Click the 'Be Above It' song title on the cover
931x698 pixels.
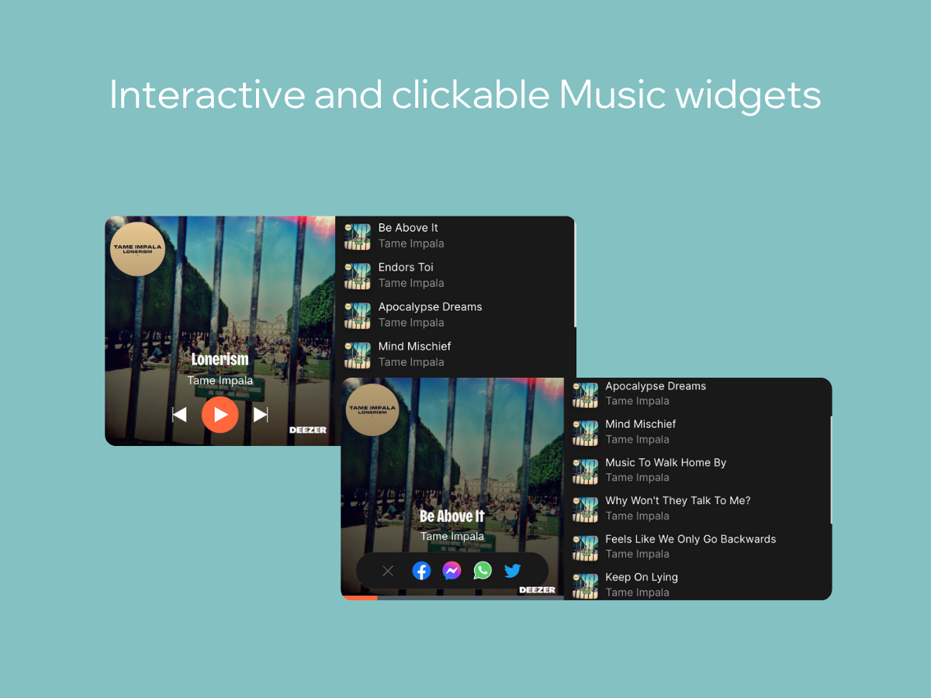(452, 516)
